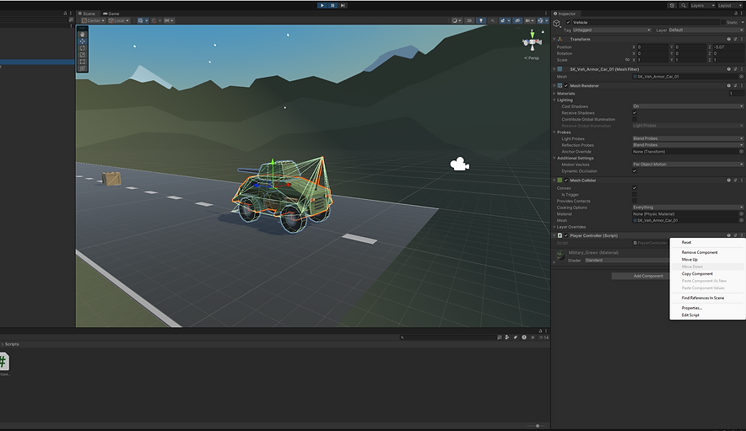Select the C# script asset thumbnail

(x=4, y=362)
